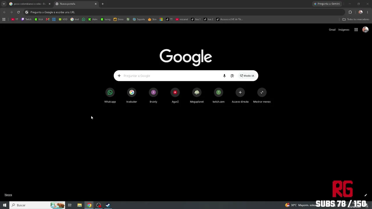Reload the current page
This screenshot has width=372, height=209.
point(18,12)
